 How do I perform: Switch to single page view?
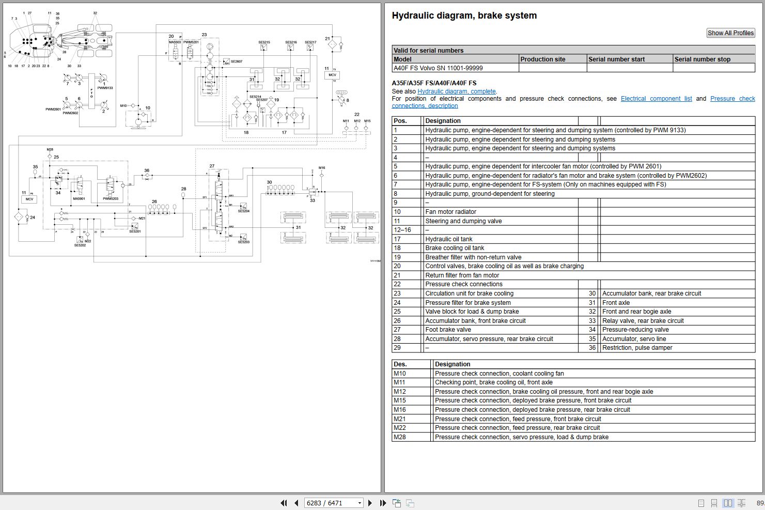(x=701, y=503)
